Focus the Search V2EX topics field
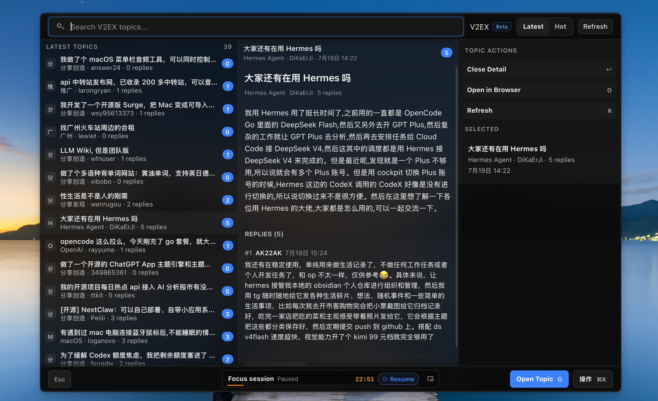 (x=256, y=27)
